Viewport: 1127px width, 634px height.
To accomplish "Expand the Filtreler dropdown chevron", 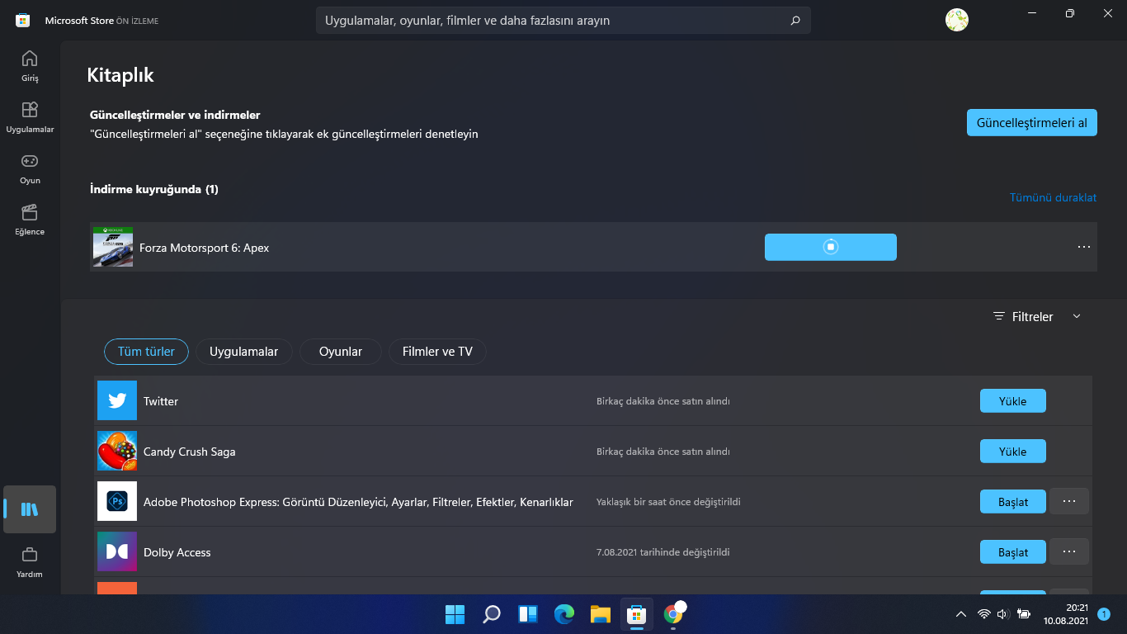I will (1076, 316).
